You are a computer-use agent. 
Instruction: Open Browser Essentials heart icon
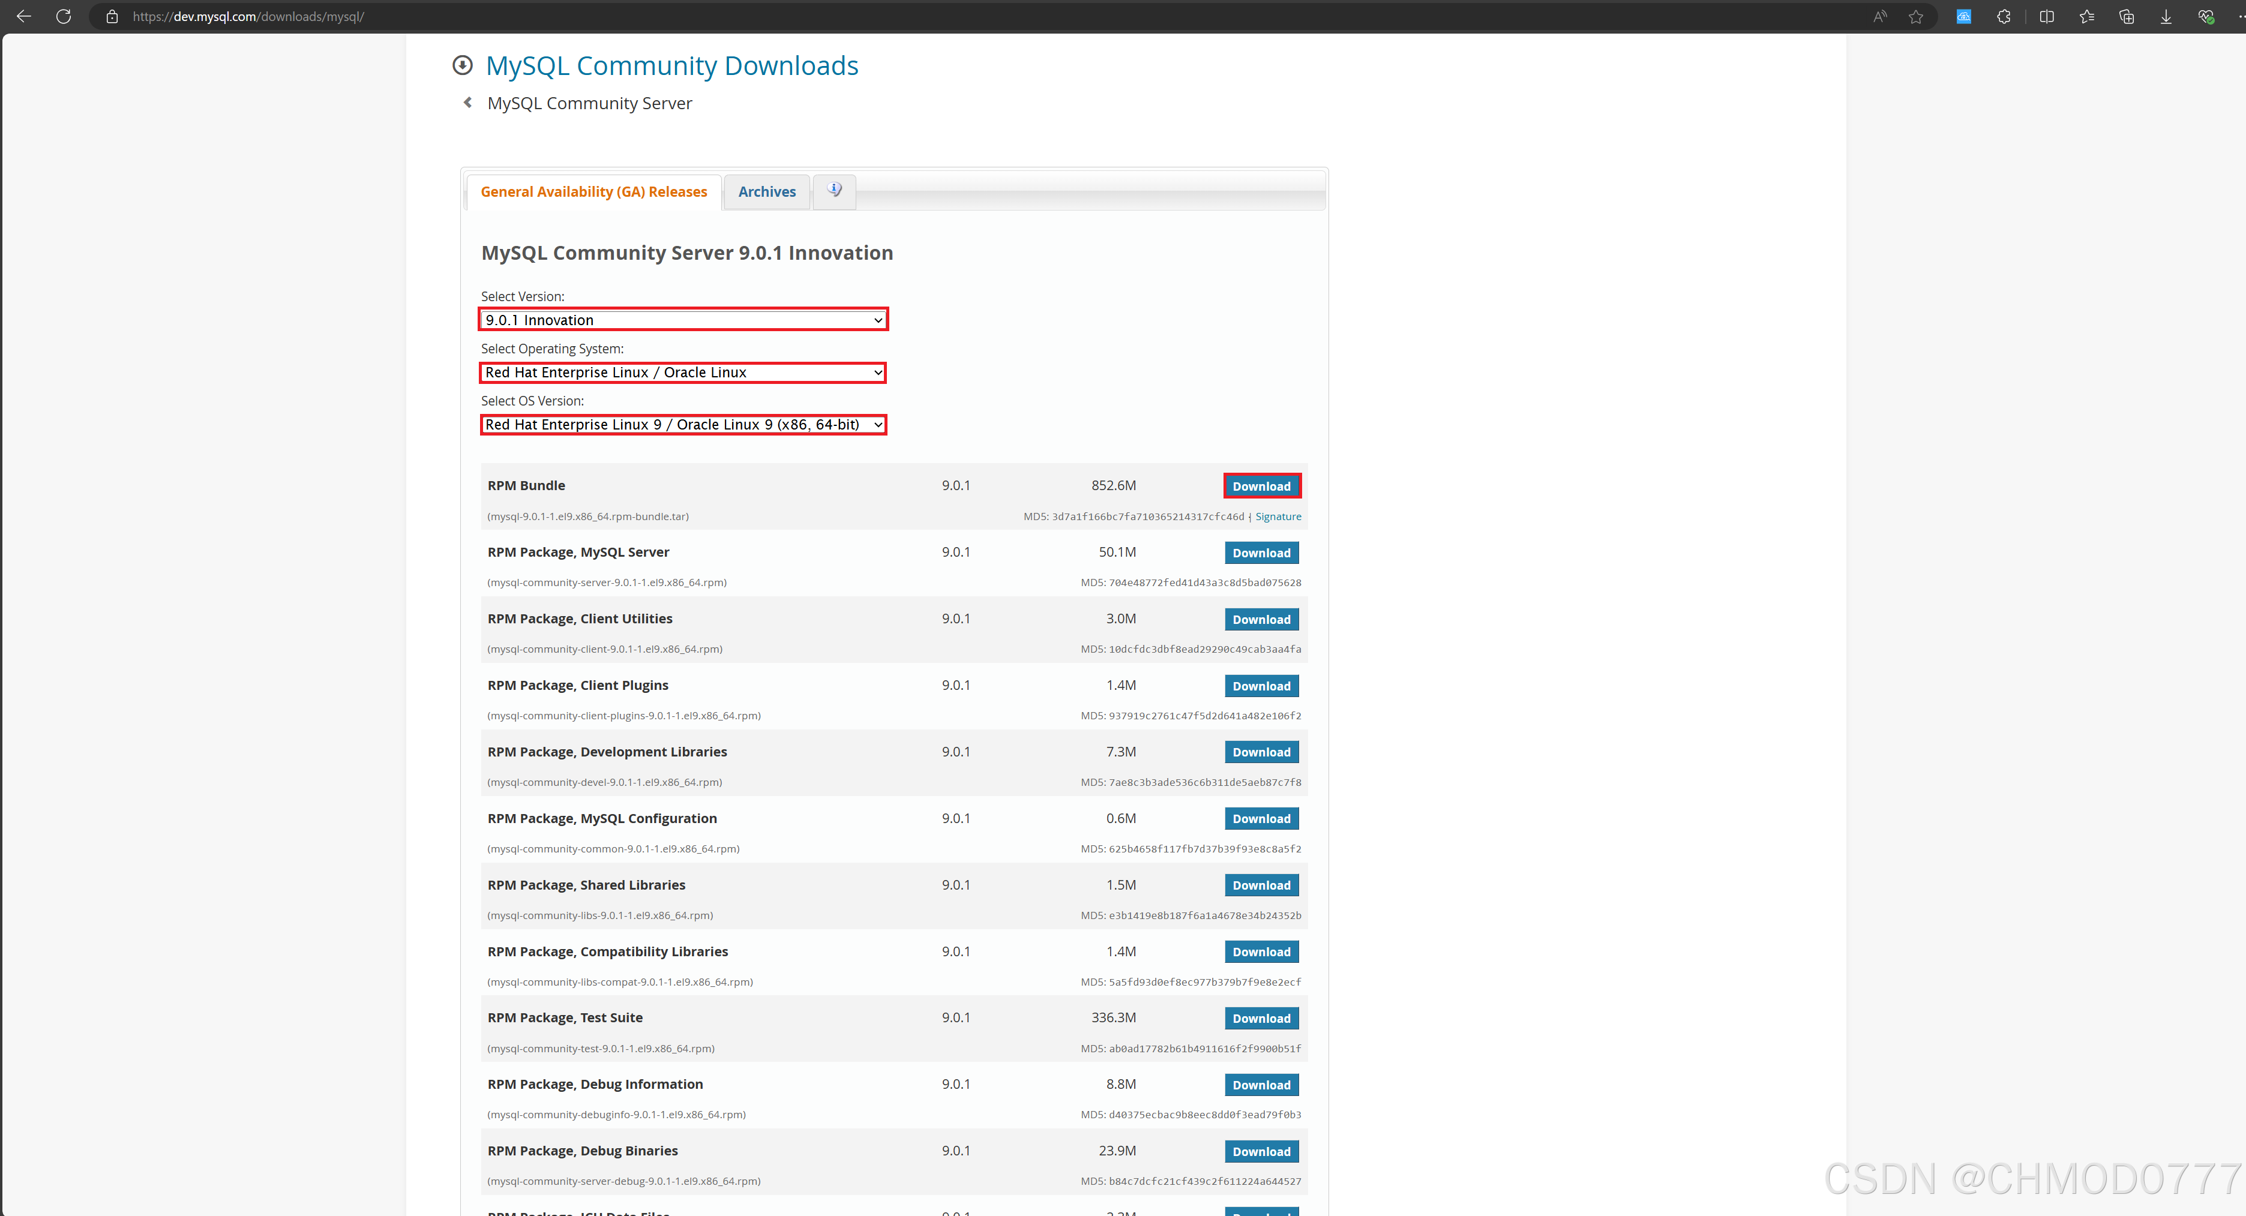click(2206, 17)
